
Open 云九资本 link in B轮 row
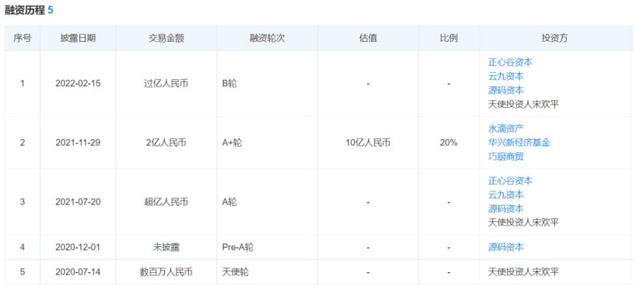(506, 76)
